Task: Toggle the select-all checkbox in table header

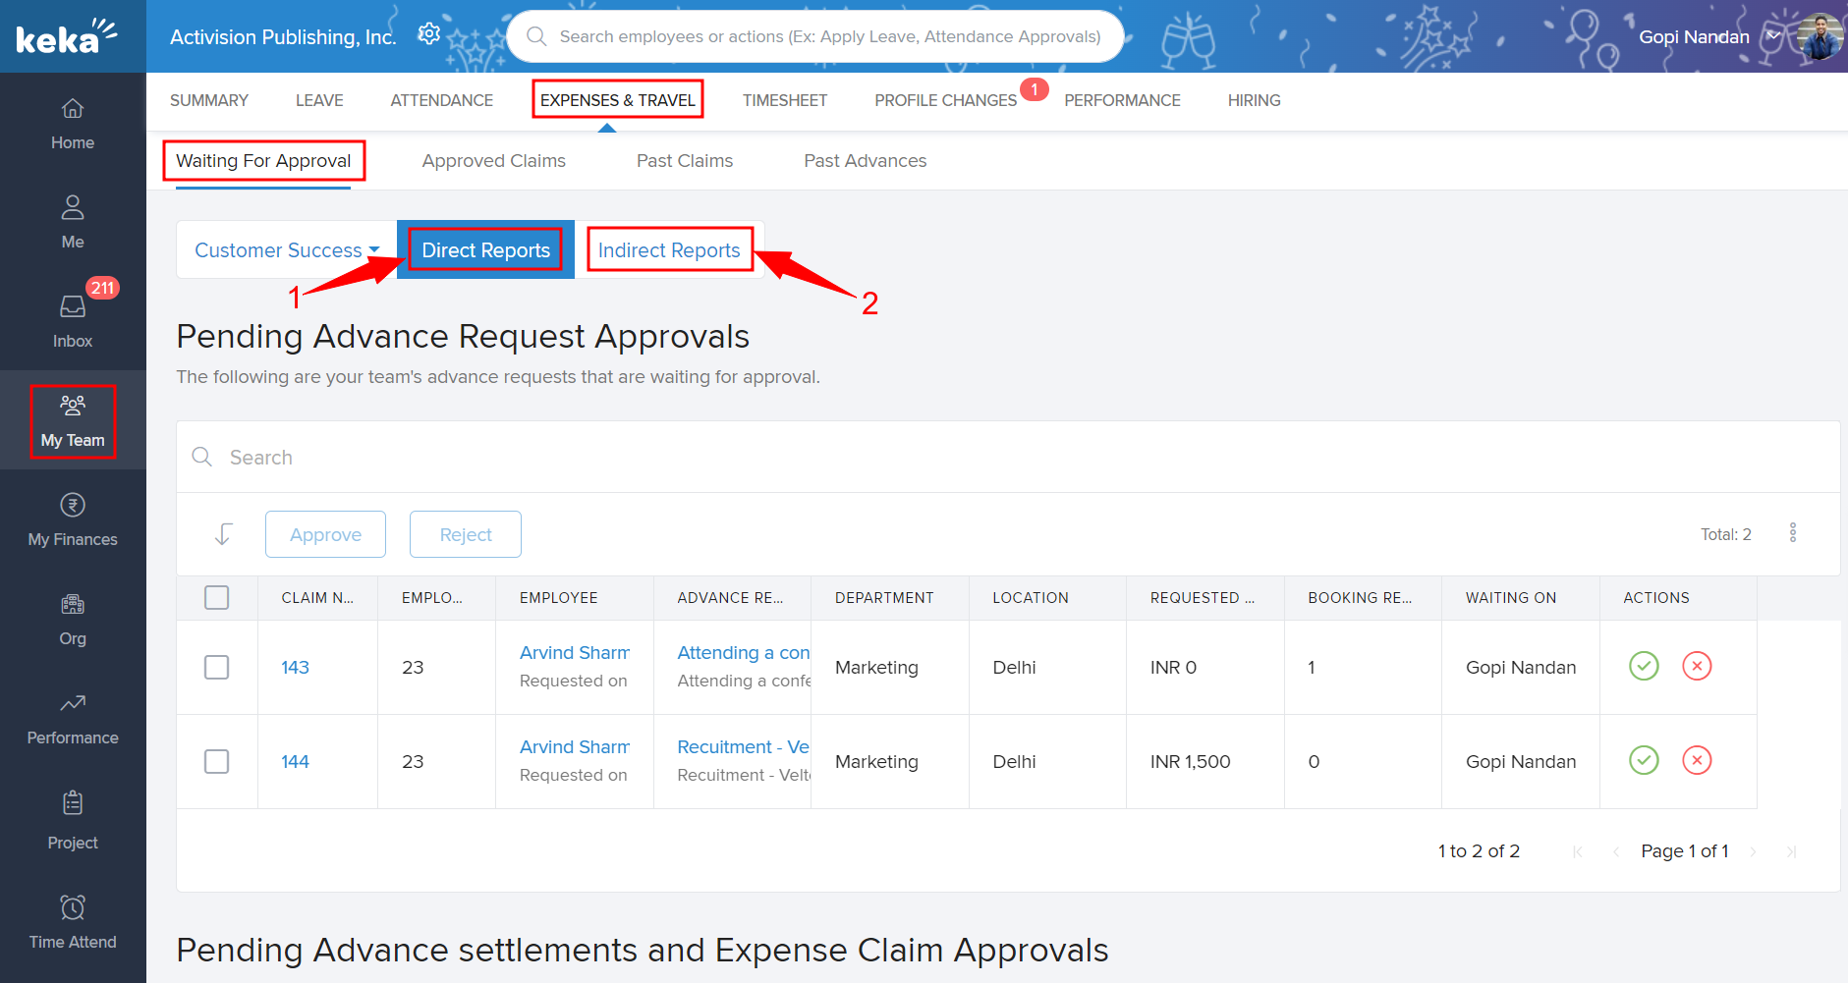Action: (x=217, y=597)
